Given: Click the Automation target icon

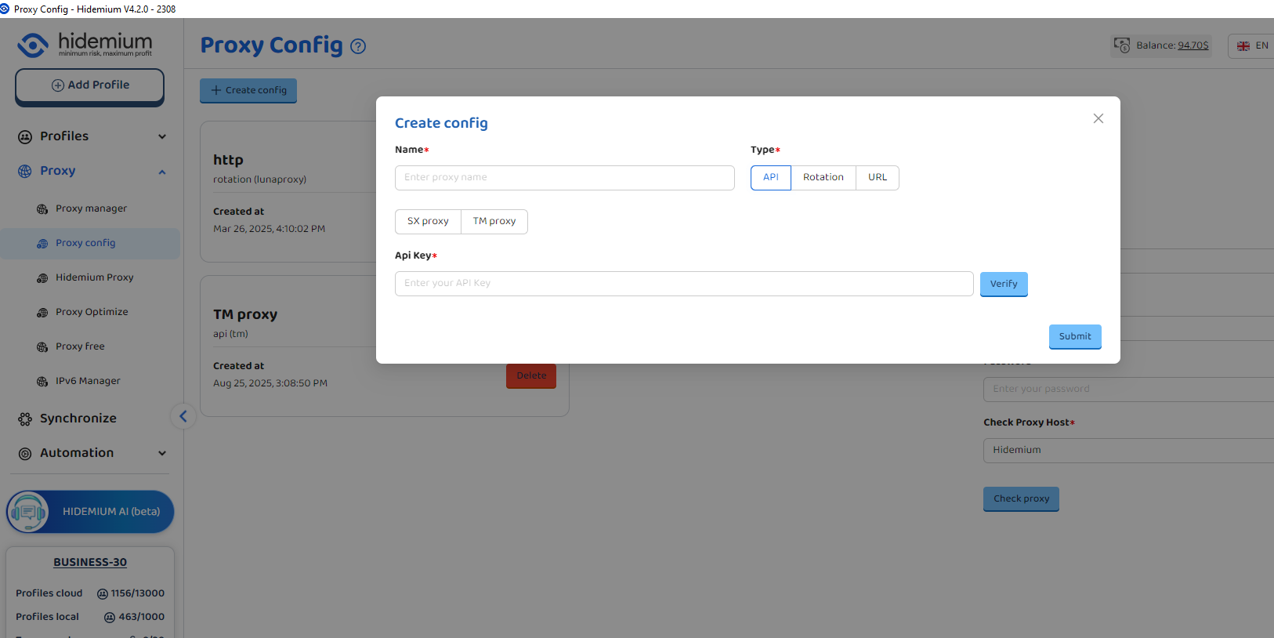Looking at the screenshot, I should pyautogui.click(x=25, y=454).
